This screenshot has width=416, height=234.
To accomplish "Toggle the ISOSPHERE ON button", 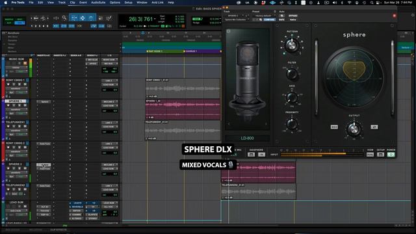I will click(261, 155).
